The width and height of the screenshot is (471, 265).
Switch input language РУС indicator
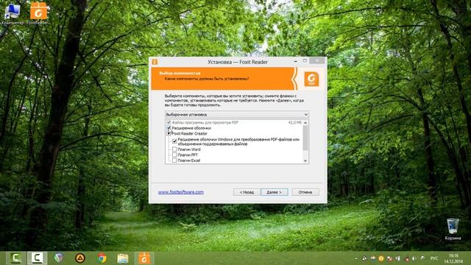434,258
